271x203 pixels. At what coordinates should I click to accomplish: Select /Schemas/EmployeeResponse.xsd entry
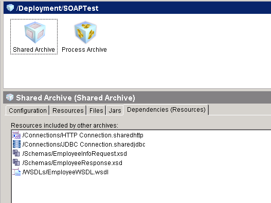pos(72,163)
